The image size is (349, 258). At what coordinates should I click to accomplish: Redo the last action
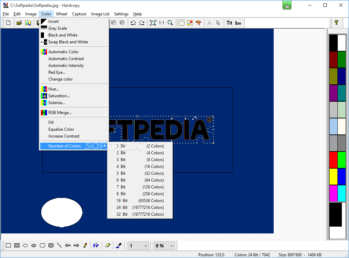point(142,23)
